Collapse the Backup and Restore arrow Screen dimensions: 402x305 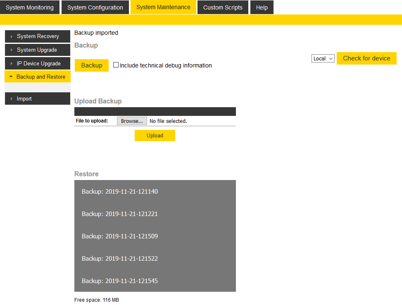click(11, 77)
